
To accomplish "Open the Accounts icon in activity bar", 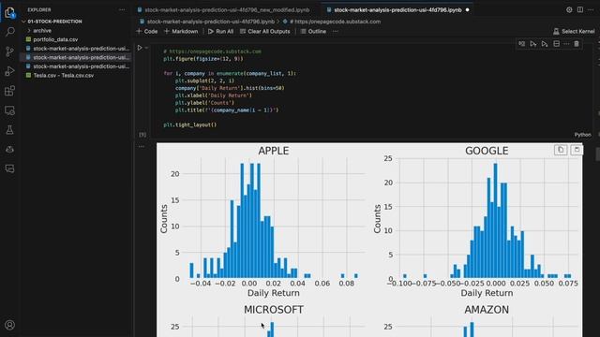I will (x=10, y=325).
